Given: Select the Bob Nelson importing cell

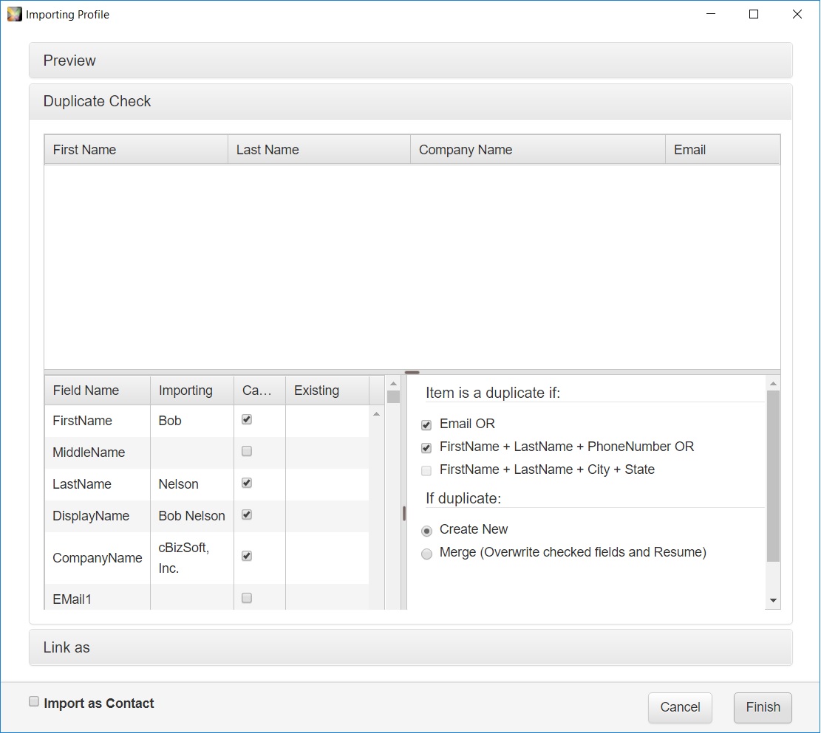Looking at the screenshot, I should pos(192,516).
